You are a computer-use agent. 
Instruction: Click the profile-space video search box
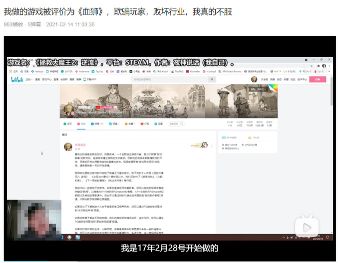pyautogui.click(x=176, y=123)
